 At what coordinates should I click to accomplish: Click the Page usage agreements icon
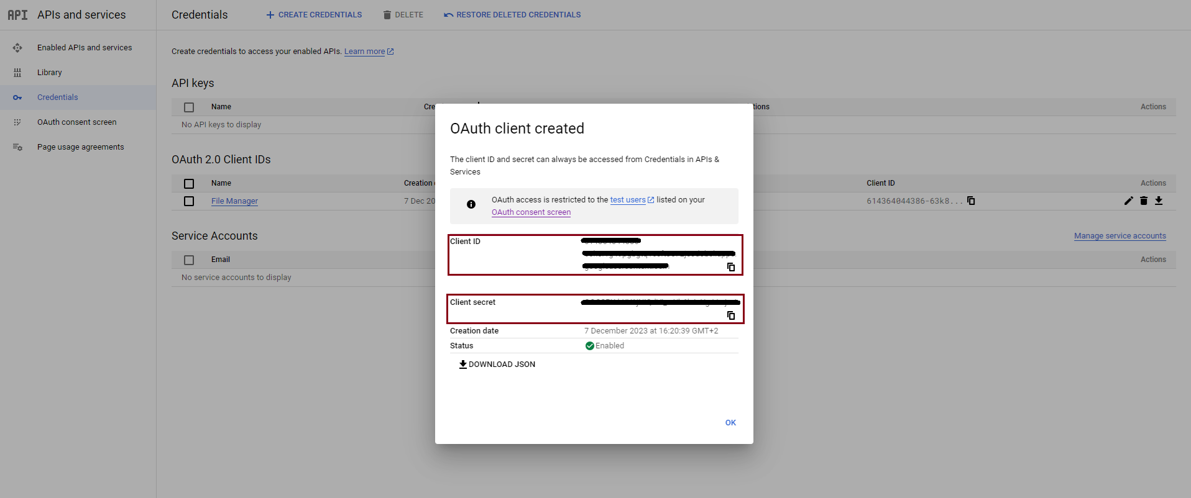click(17, 147)
